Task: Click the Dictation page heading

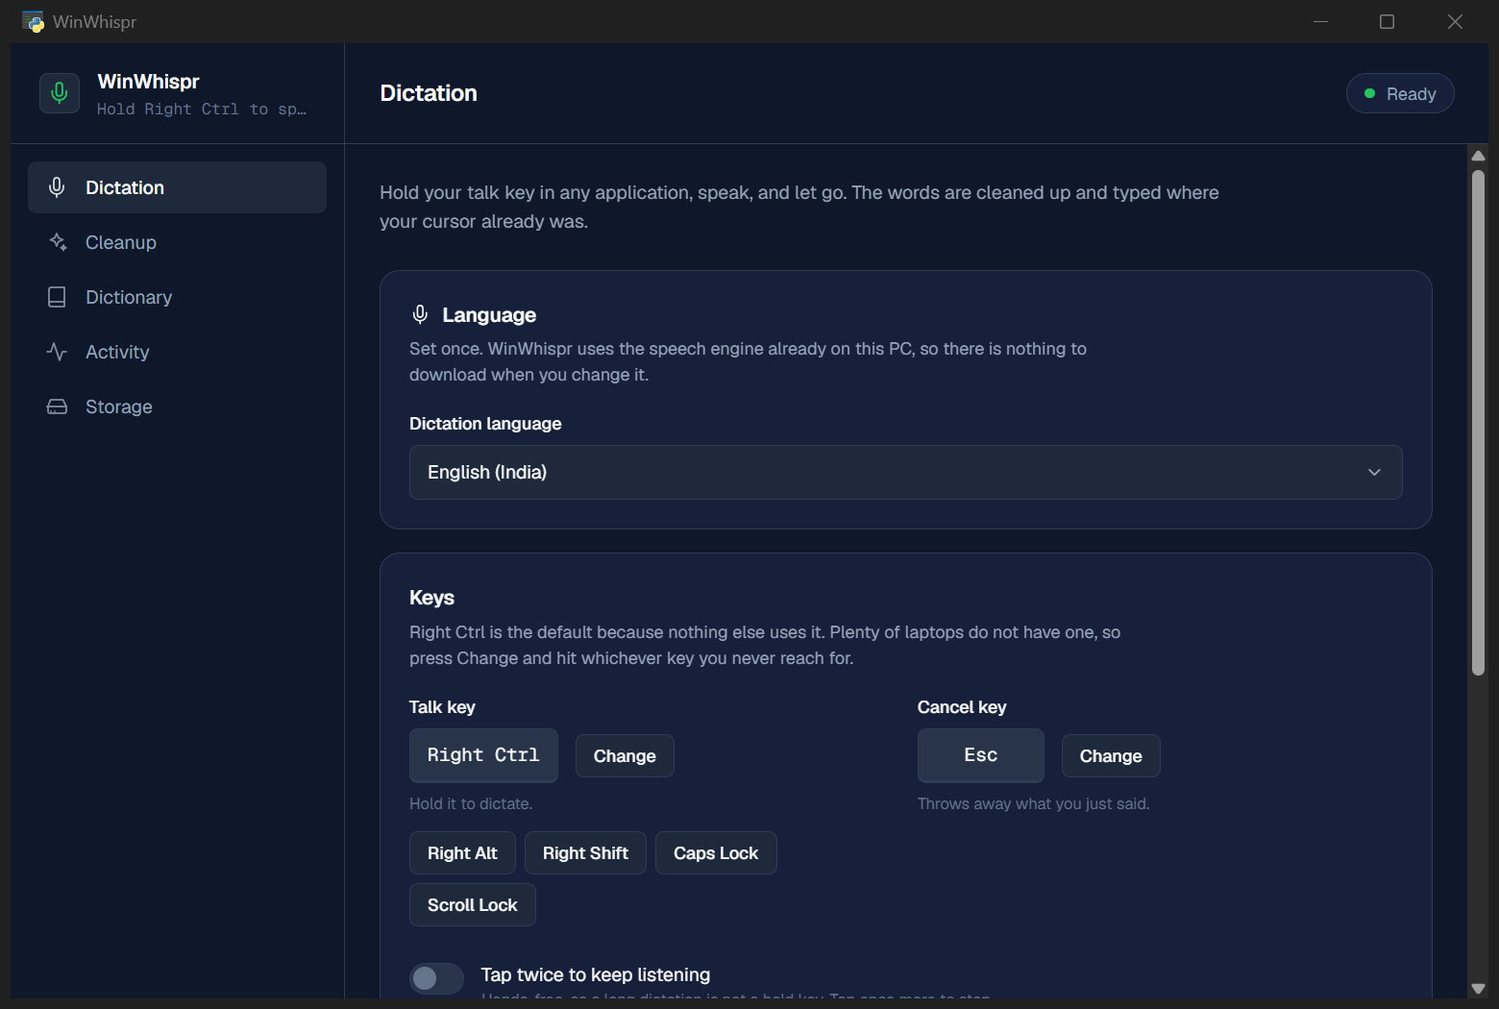Action: coord(429,93)
